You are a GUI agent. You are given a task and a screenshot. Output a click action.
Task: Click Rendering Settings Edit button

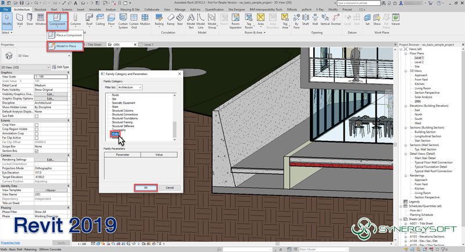(x=51, y=159)
